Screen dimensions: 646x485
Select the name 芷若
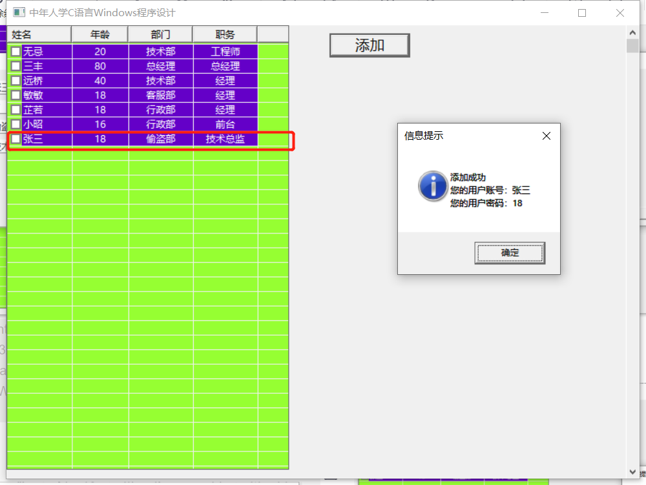point(33,110)
